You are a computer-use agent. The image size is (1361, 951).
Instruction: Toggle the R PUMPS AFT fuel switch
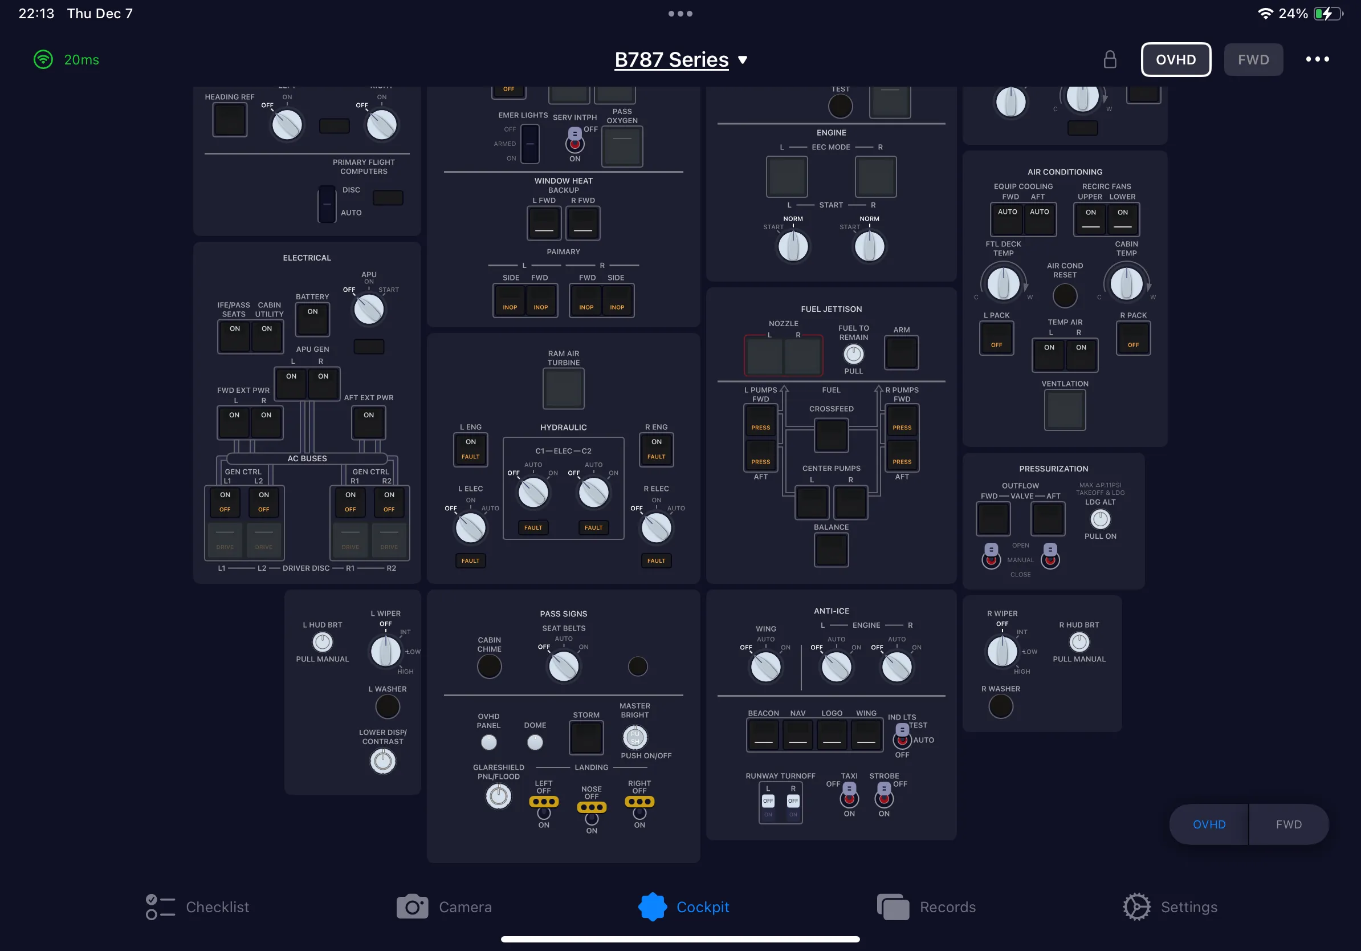902,455
